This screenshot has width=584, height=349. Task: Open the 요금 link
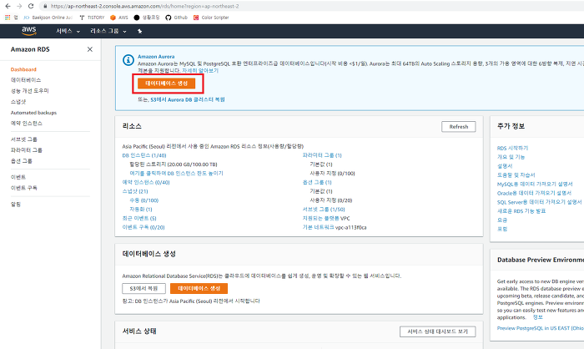pyautogui.click(x=502, y=220)
